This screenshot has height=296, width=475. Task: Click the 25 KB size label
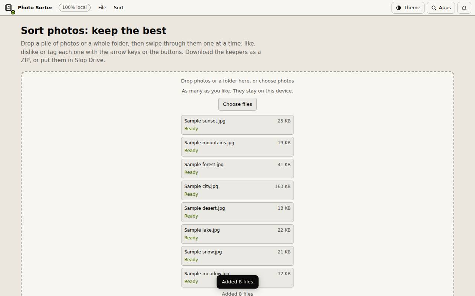click(x=284, y=121)
